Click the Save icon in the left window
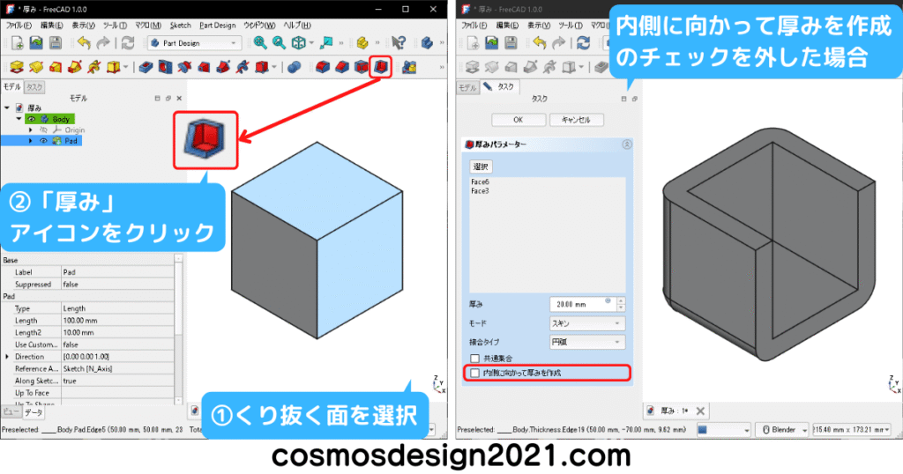 coord(56,42)
